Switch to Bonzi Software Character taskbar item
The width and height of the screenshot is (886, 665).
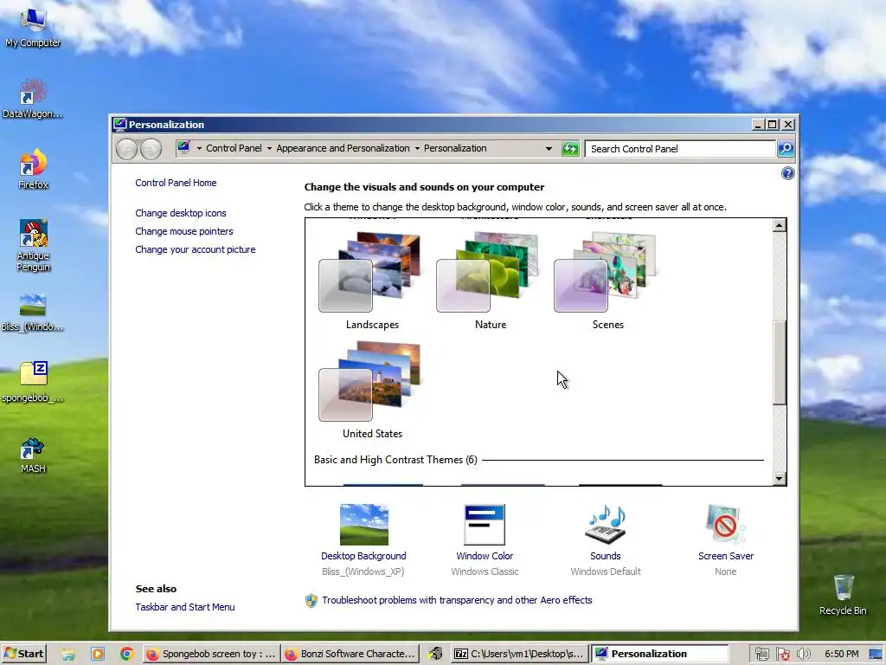coord(350,654)
